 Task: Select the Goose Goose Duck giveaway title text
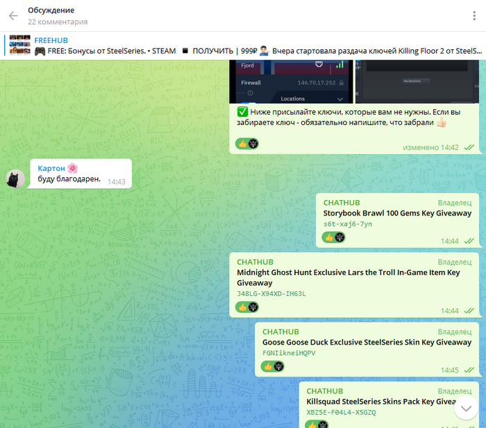click(367, 343)
